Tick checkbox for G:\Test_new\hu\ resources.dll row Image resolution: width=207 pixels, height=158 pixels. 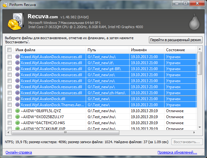pyautogui.click(x=10, y=57)
